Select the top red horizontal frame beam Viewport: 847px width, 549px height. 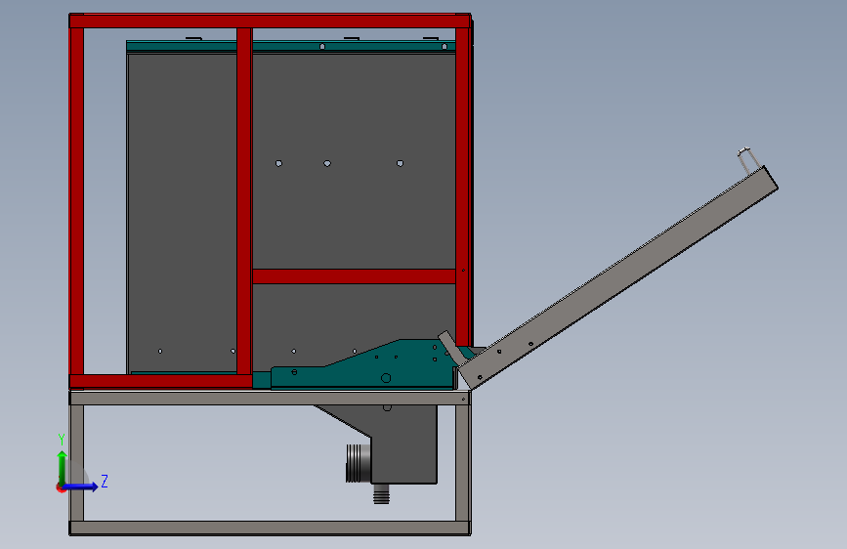[270, 21]
